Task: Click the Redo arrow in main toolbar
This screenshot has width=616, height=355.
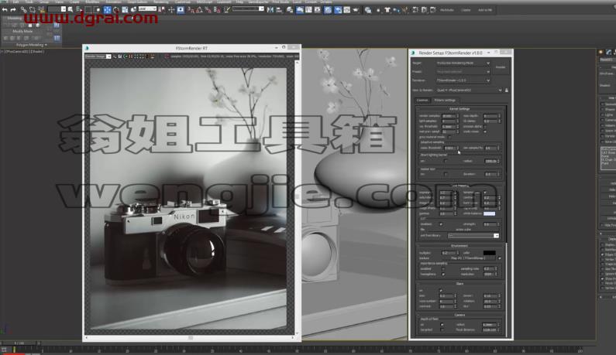Action: [13, 10]
